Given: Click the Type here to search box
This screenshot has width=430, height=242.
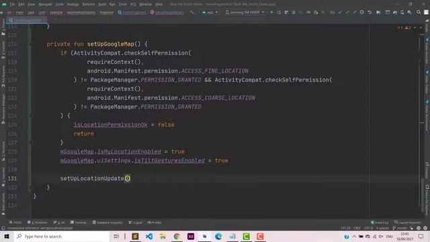Looking at the screenshot, I should [62, 236].
